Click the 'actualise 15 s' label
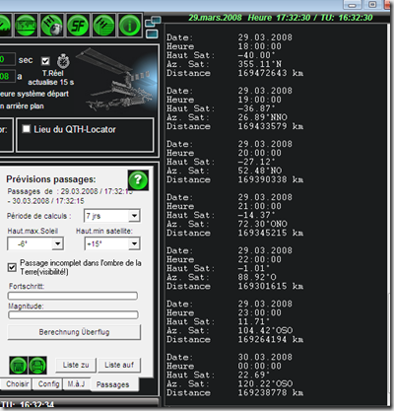 [50, 82]
